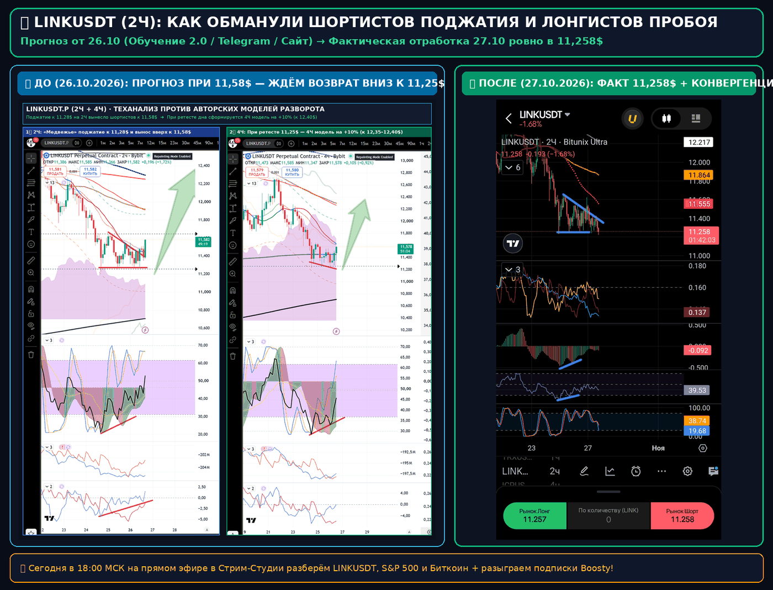773x590 pixels.
Task: Open the emoji icons tool in the 2Ч chart
Action: [x=31, y=244]
